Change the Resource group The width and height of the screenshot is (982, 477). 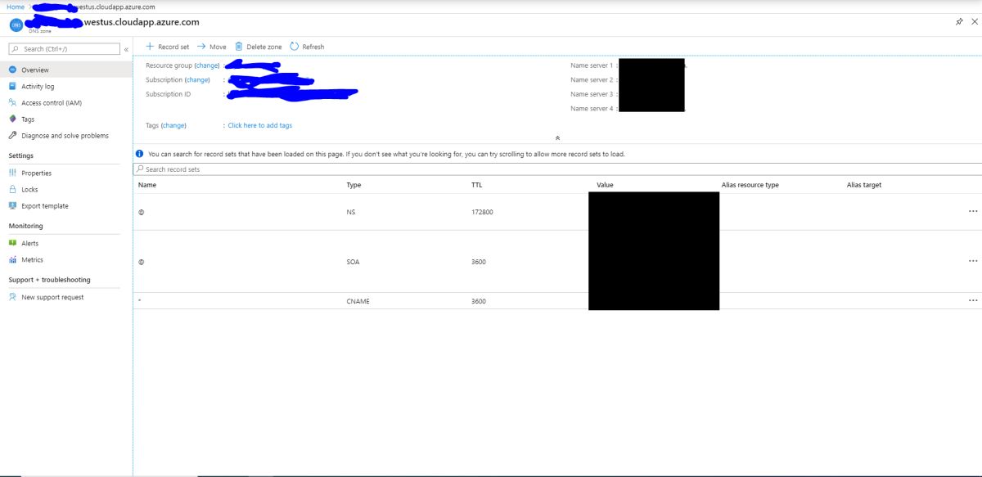(x=207, y=65)
